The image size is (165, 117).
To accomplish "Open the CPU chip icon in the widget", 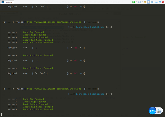I will point(159,111).
